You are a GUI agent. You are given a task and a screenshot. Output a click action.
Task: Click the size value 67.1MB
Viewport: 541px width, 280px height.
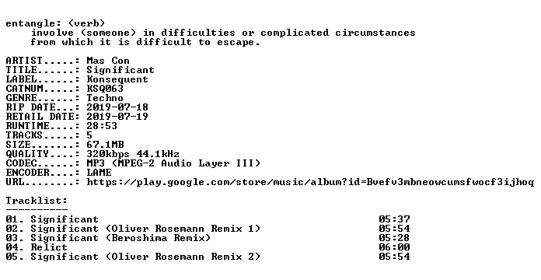pyautogui.click(x=105, y=145)
